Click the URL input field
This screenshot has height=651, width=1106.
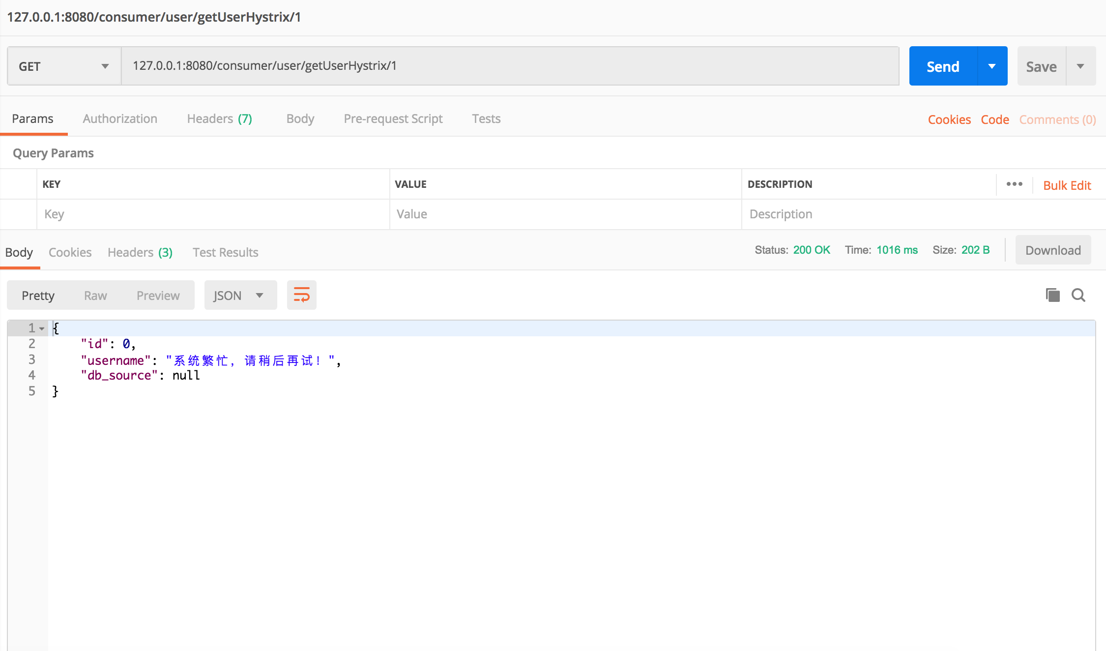[x=511, y=66]
